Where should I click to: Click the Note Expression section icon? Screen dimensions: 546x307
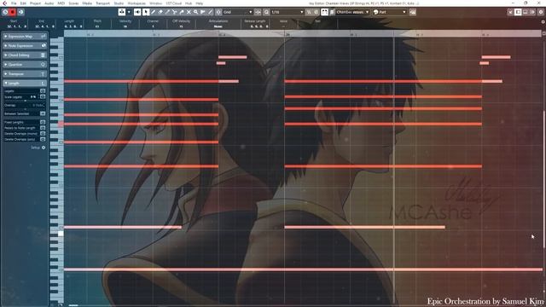click(44, 45)
